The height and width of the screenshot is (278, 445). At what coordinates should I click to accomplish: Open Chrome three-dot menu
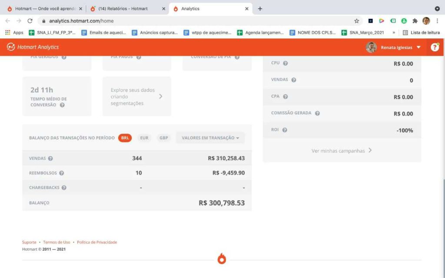(437, 21)
